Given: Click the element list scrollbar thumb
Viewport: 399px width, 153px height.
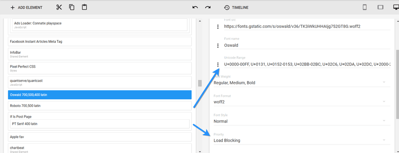Looking at the screenshot, I should (200, 83).
